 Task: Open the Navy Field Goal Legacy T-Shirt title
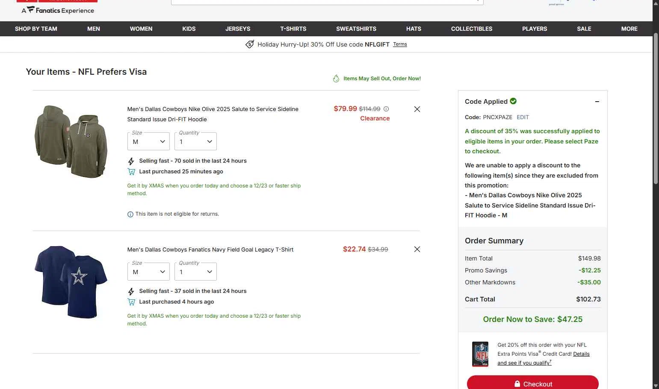tap(210, 250)
